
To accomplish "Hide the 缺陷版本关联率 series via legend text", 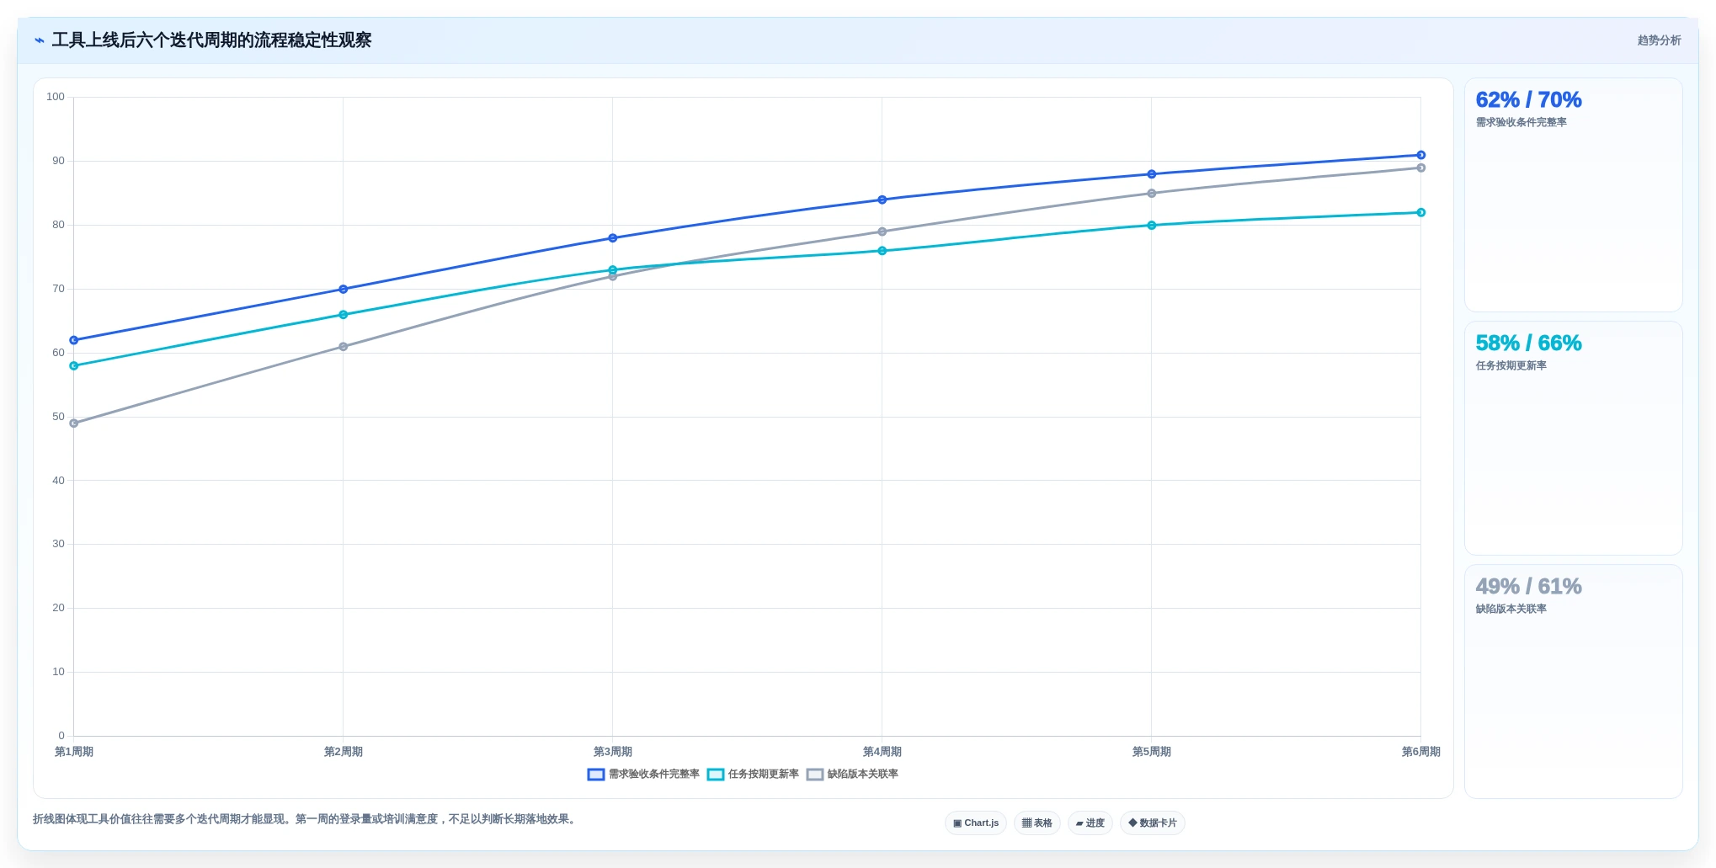I will 863,775.
